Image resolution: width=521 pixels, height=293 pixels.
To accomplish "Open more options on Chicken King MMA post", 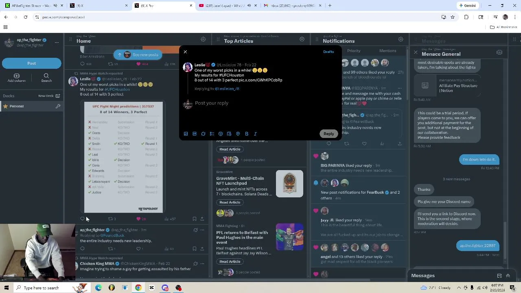I will point(202,264).
